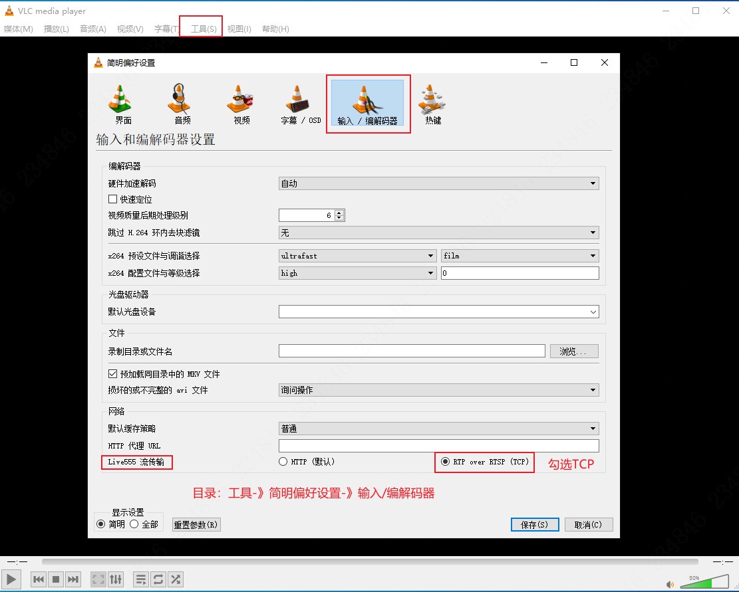
Task: Select RTP over RTSP (TCP) radio option
Action: 445,462
